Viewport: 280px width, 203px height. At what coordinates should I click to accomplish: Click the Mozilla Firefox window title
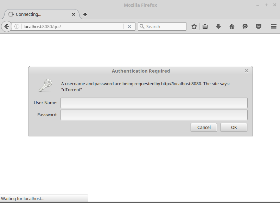[140, 5]
